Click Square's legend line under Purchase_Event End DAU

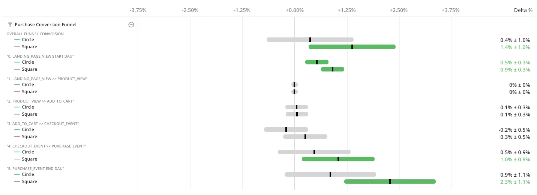(x=17, y=182)
